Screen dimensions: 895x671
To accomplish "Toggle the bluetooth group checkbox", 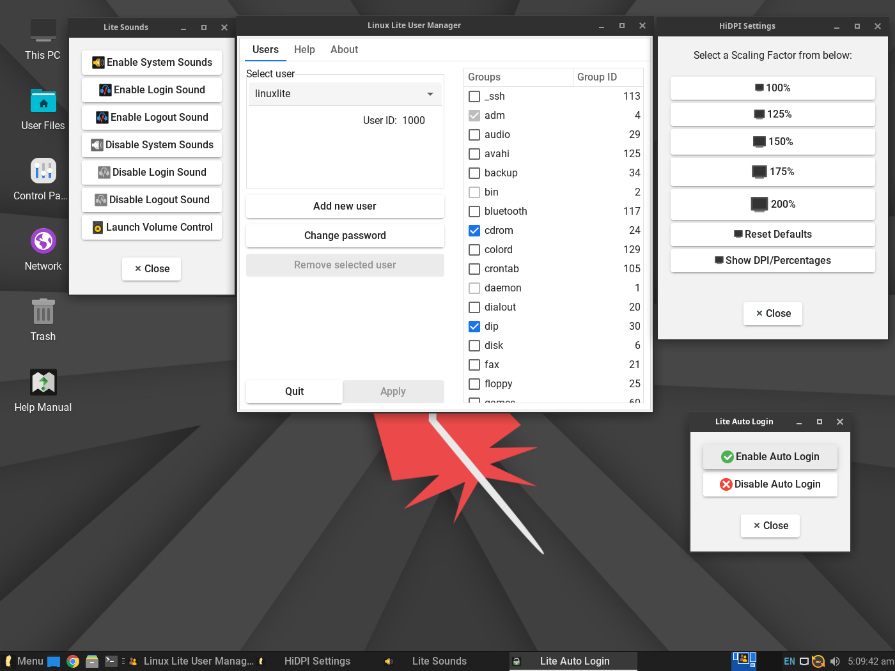I will click(474, 212).
